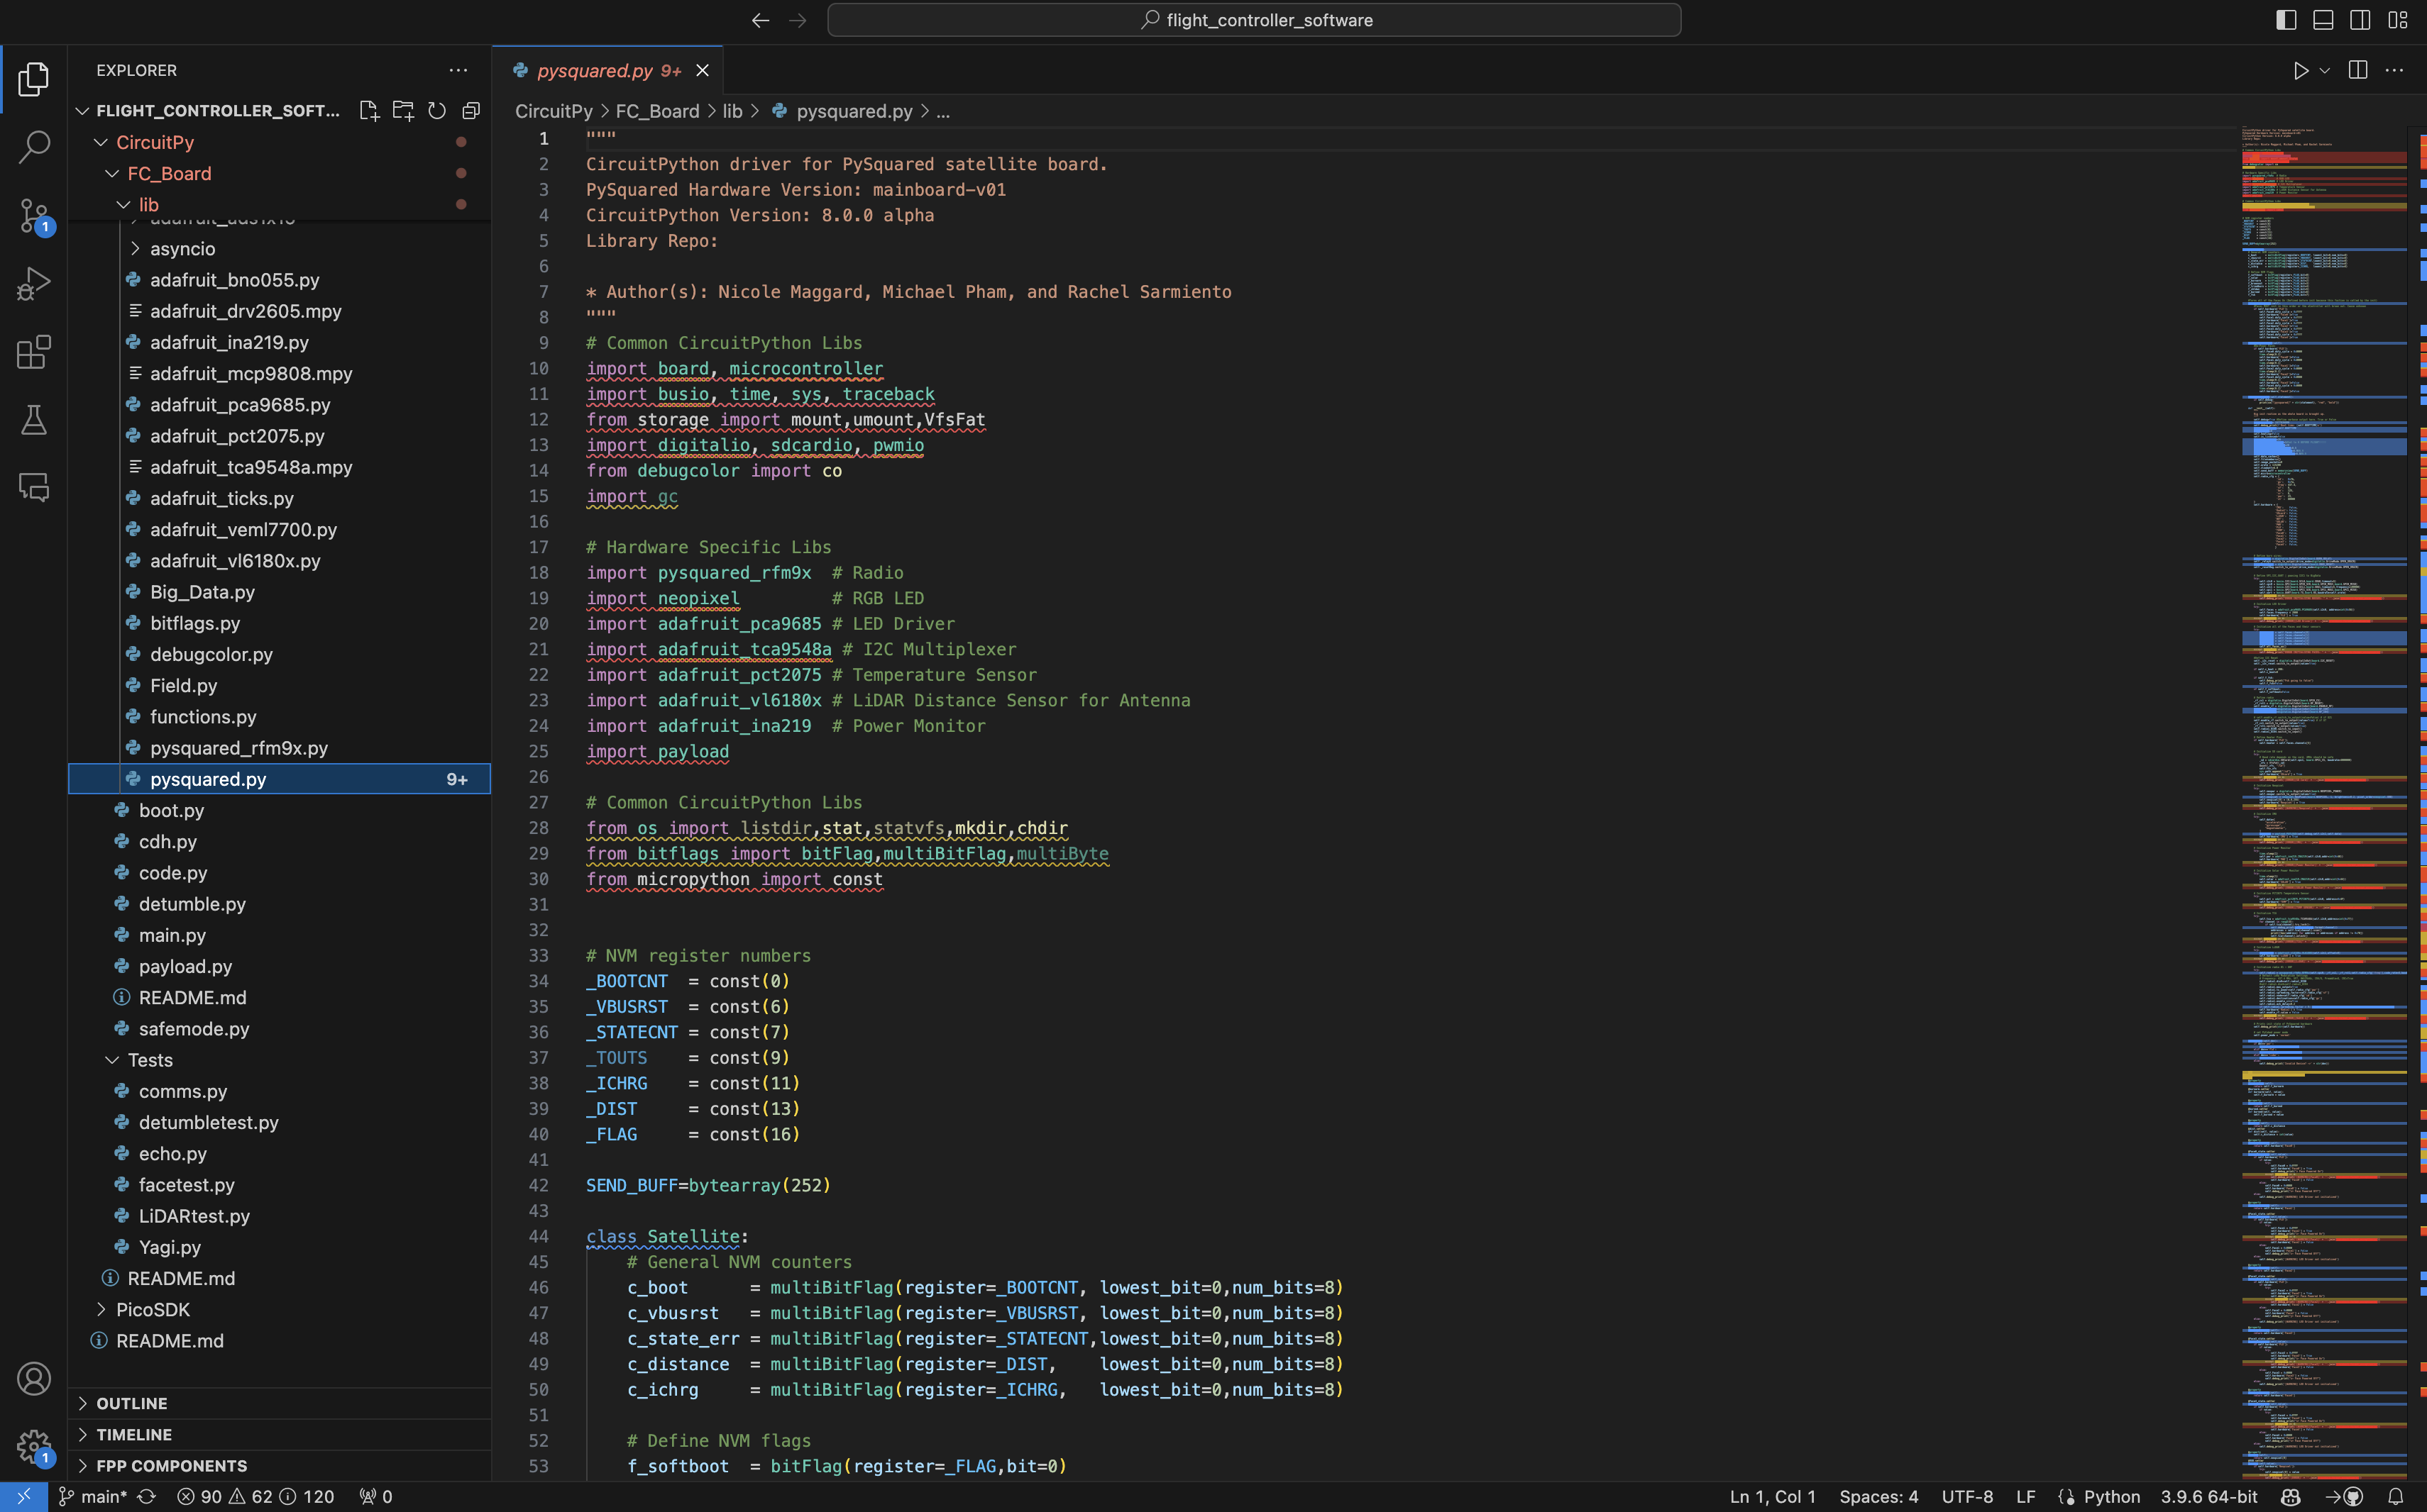Open the Accounts menu icon

33,1378
